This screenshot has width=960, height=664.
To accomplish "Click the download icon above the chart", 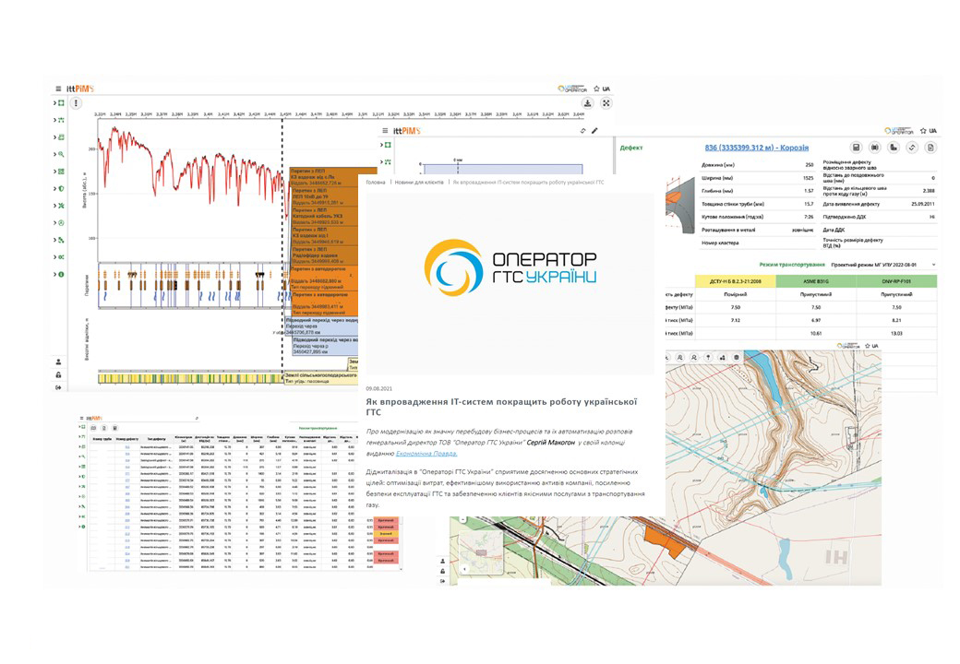I will (x=588, y=103).
